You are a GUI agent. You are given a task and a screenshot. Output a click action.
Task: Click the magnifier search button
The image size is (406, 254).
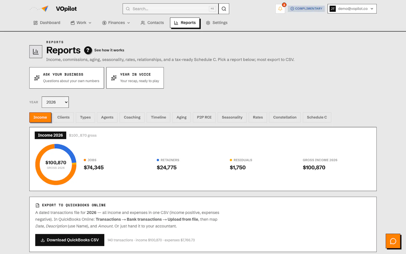pyautogui.click(x=224, y=9)
